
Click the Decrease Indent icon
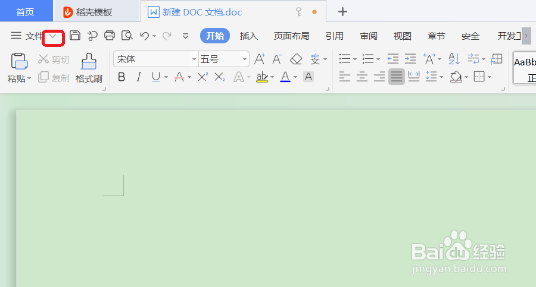[393, 59]
